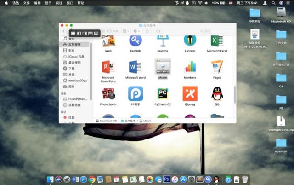294x185 pixels.
Task: Click the Finder search field
Action: coord(207,31)
